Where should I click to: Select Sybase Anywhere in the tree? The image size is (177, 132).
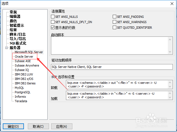27,65
